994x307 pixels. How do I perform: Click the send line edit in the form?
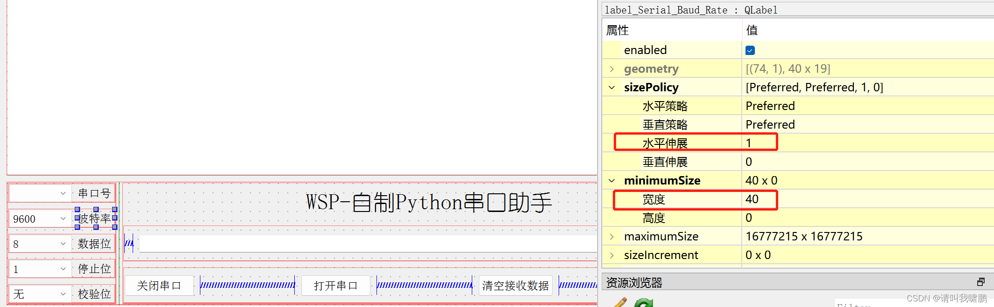[x=368, y=244]
